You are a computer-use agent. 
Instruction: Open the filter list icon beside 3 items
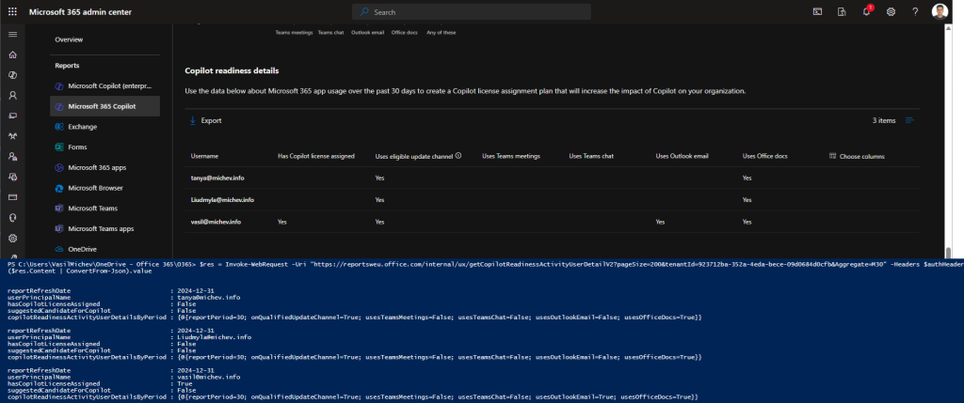pos(909,120)
